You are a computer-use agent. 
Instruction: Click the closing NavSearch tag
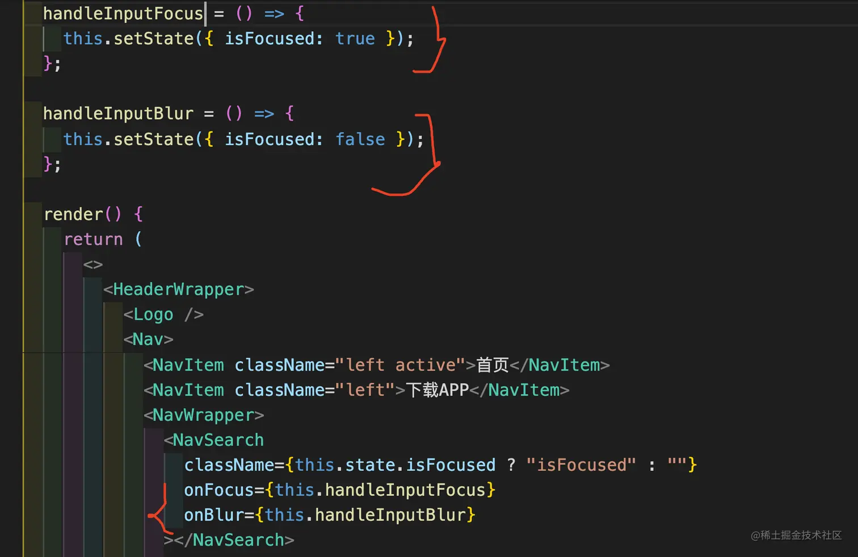pyautogui.click(x=234, y=540)
